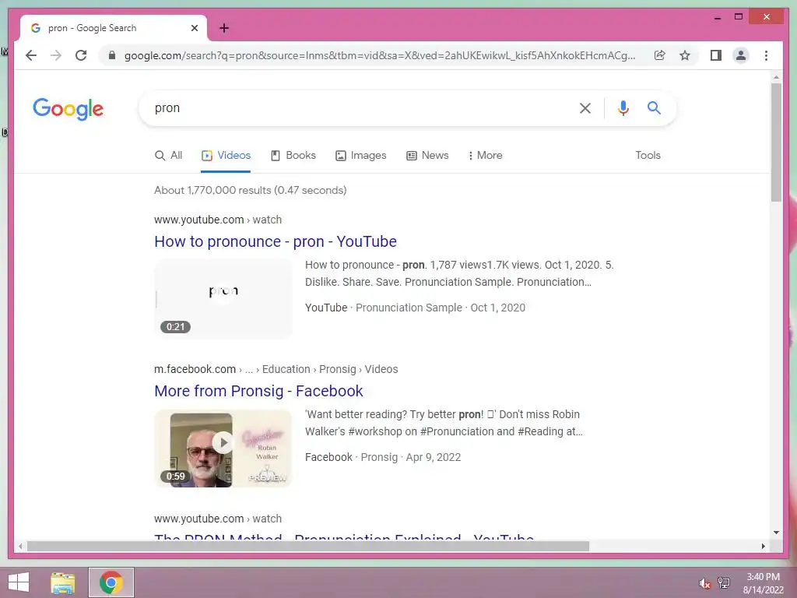Open the browser side panel
Viewport: 797px width, 598px height.
(716, 55)
